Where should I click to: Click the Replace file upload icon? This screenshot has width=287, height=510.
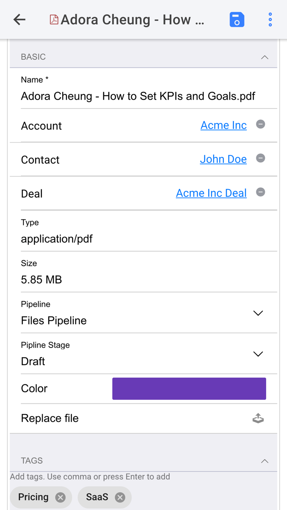258,418
